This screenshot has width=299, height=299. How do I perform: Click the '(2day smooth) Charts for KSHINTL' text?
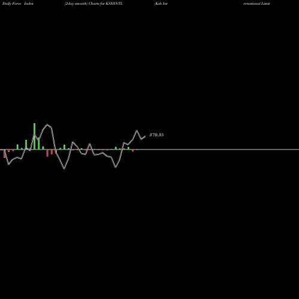(x=93, y=4)
